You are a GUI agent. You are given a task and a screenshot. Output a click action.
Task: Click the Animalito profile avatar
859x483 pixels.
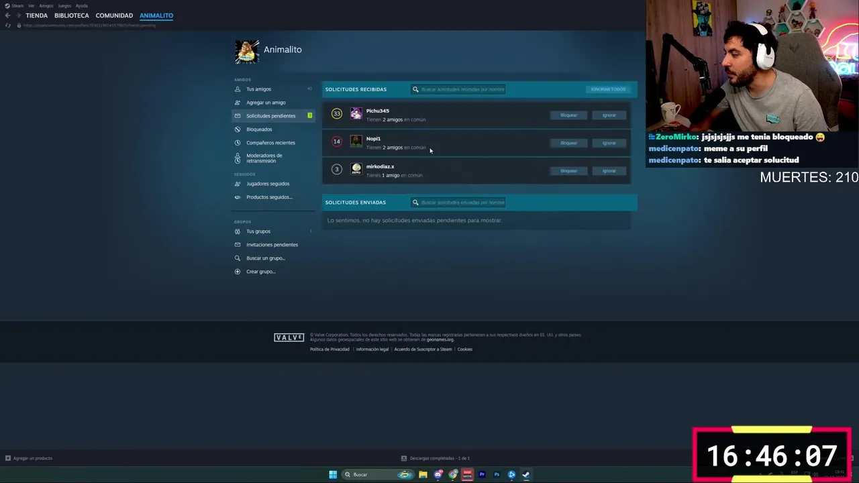pos(246,52)
